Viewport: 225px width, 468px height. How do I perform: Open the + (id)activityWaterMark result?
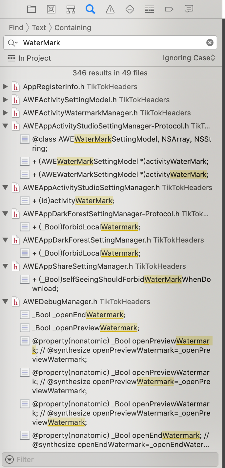(73, 201)
